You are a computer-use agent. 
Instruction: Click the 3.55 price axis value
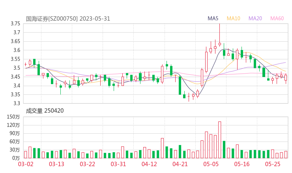15,59
